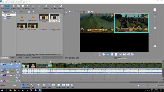Step to the next frame

pyautogui.click(x=132, y=54)
